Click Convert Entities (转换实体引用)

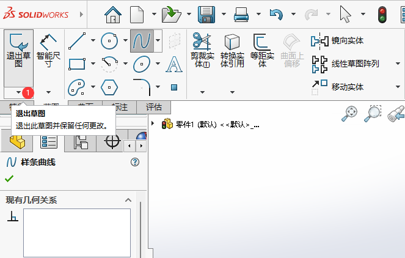tap(232, 50)
